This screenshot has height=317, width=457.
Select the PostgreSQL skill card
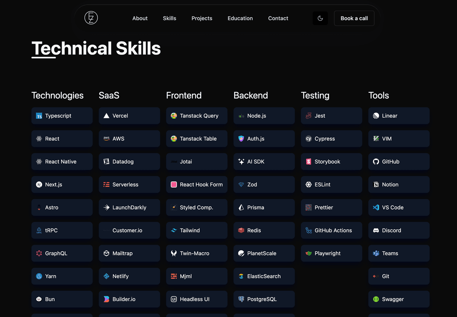pos(264,299)
